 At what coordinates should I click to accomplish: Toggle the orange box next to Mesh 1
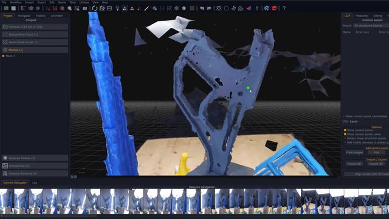point(3,56)
